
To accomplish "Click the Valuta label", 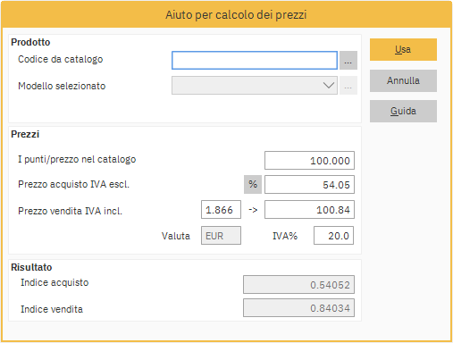I will (x=176, y=236).
